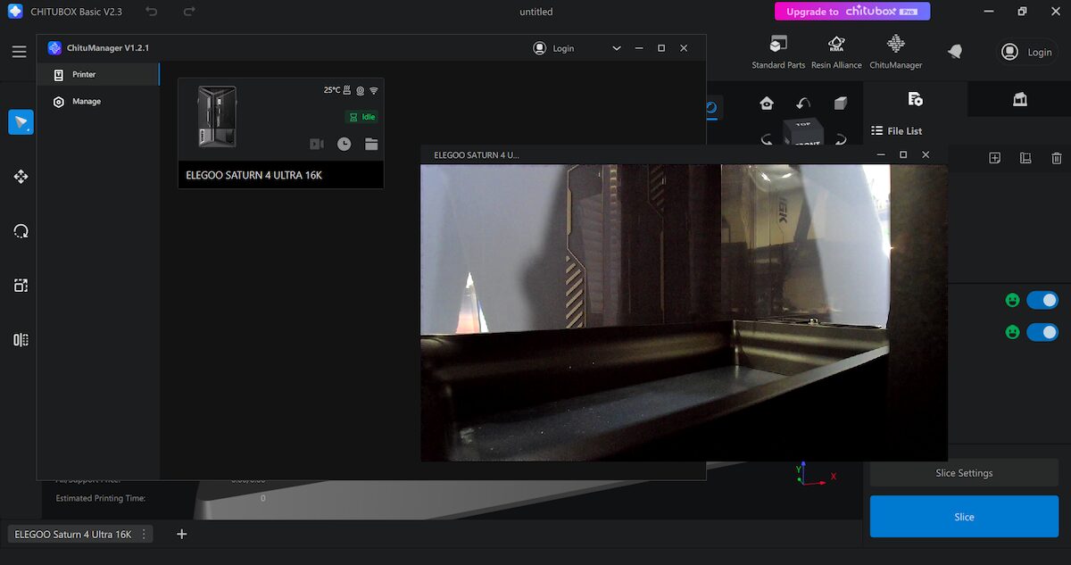Viewport: 1071px width, 565px height.
Task: Add a file with the plus icon
Action: (x=995, y=158)
